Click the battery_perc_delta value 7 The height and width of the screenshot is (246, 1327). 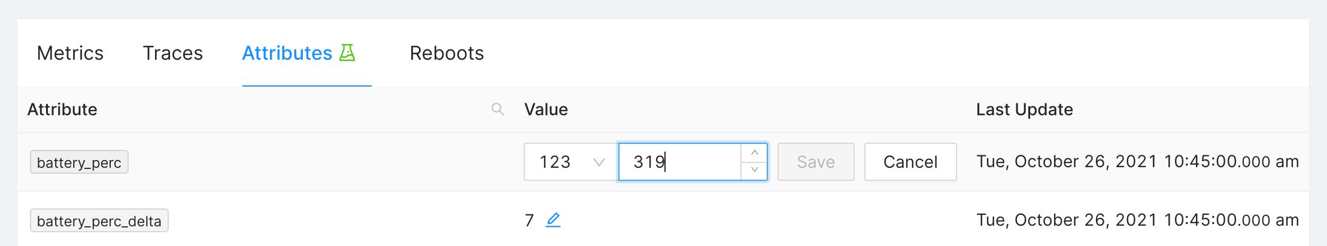529,220
